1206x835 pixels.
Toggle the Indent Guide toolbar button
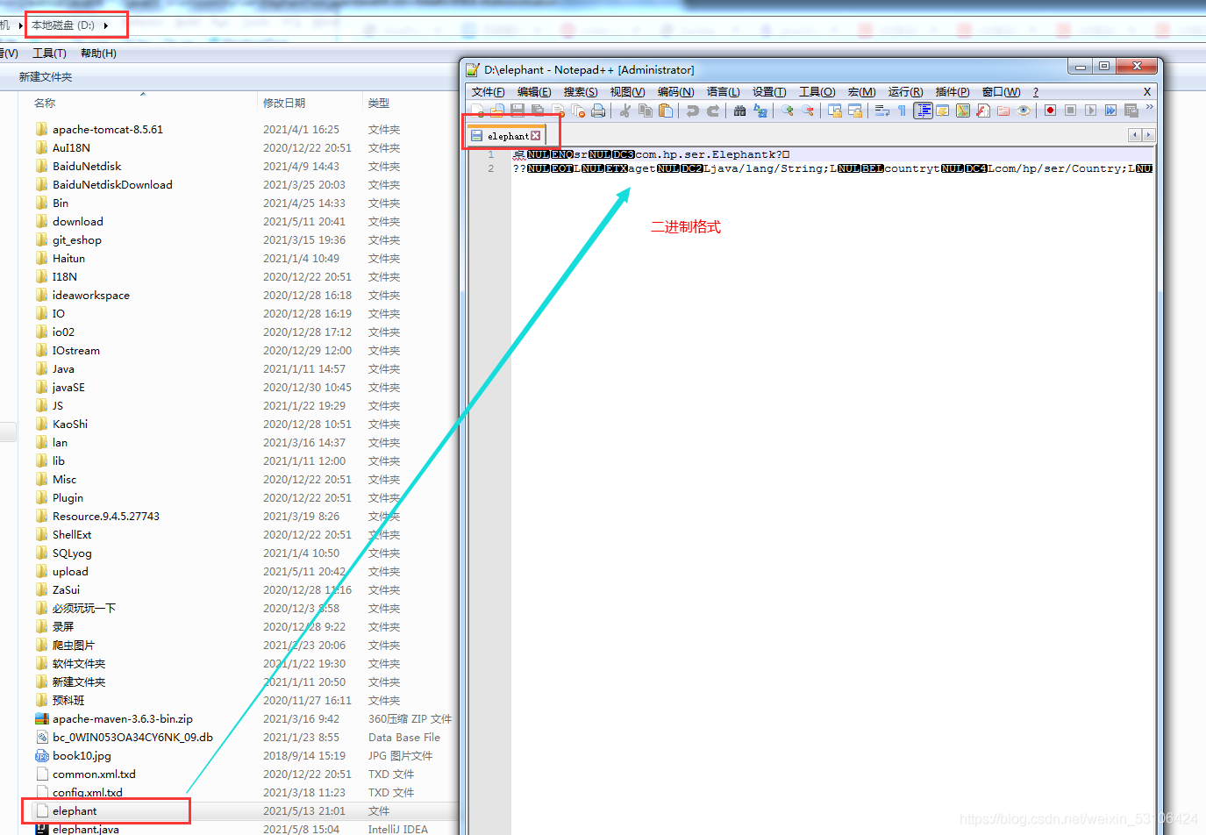(x=923, y=111)
